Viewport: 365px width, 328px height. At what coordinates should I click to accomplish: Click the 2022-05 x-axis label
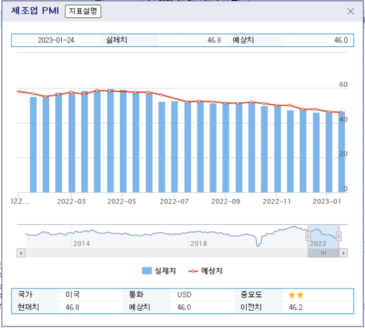[122, 201]
